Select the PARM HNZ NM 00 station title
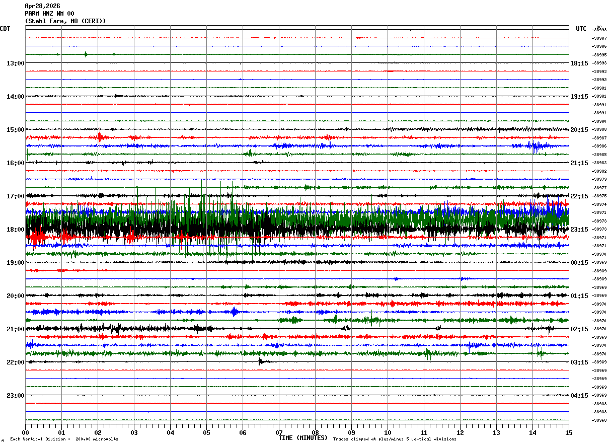The width and height of the screenshot is (609, 446). coord(49,14)
